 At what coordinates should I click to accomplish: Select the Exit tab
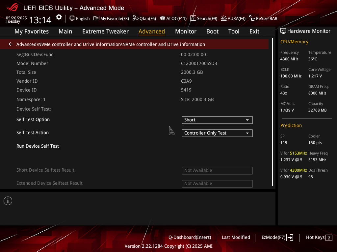click(254, 31)
